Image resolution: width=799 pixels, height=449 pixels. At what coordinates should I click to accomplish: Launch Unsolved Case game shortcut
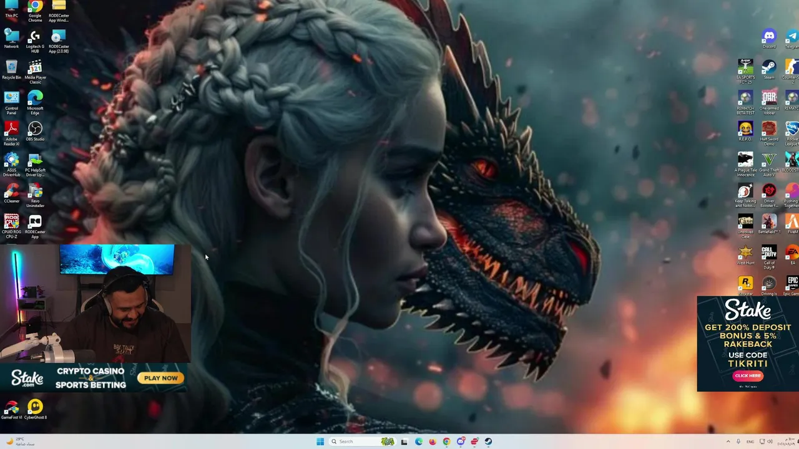745,226
